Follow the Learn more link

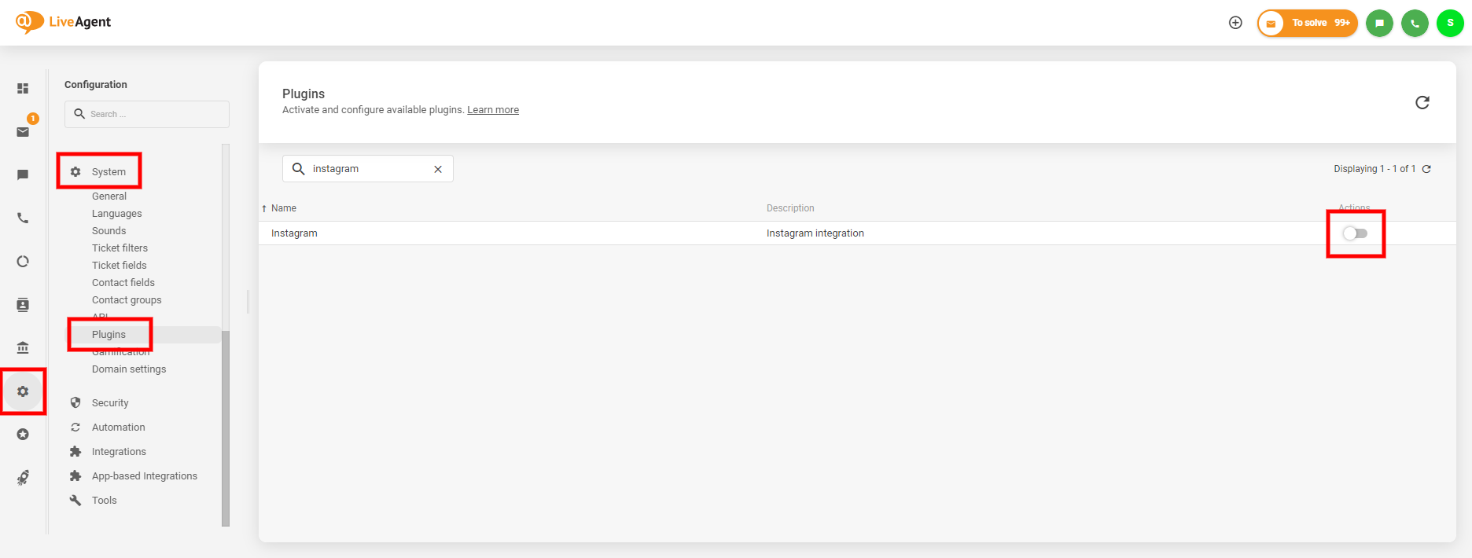(493, 110)
